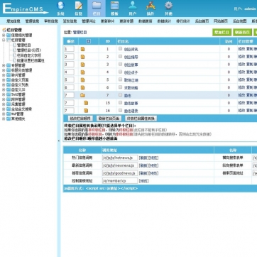This screenshot has height=257, width=257.
Task: Focus the /d/js/js/goodnews.js address field
Action: coord(120,173)
